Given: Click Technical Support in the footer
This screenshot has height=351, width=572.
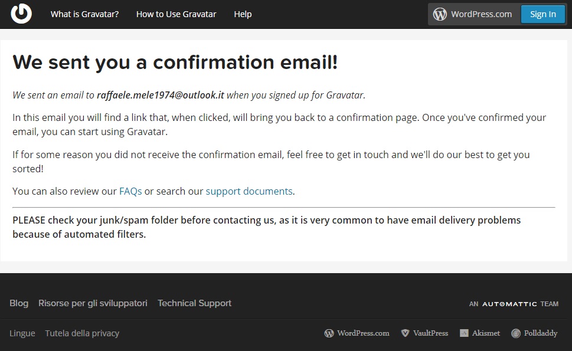Looking at the screenshot, I should point(194,303).
